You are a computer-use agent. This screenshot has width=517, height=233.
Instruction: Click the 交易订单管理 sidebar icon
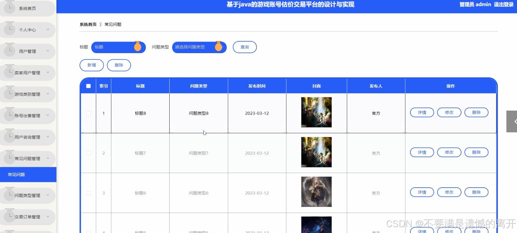(x=10, y=216)
